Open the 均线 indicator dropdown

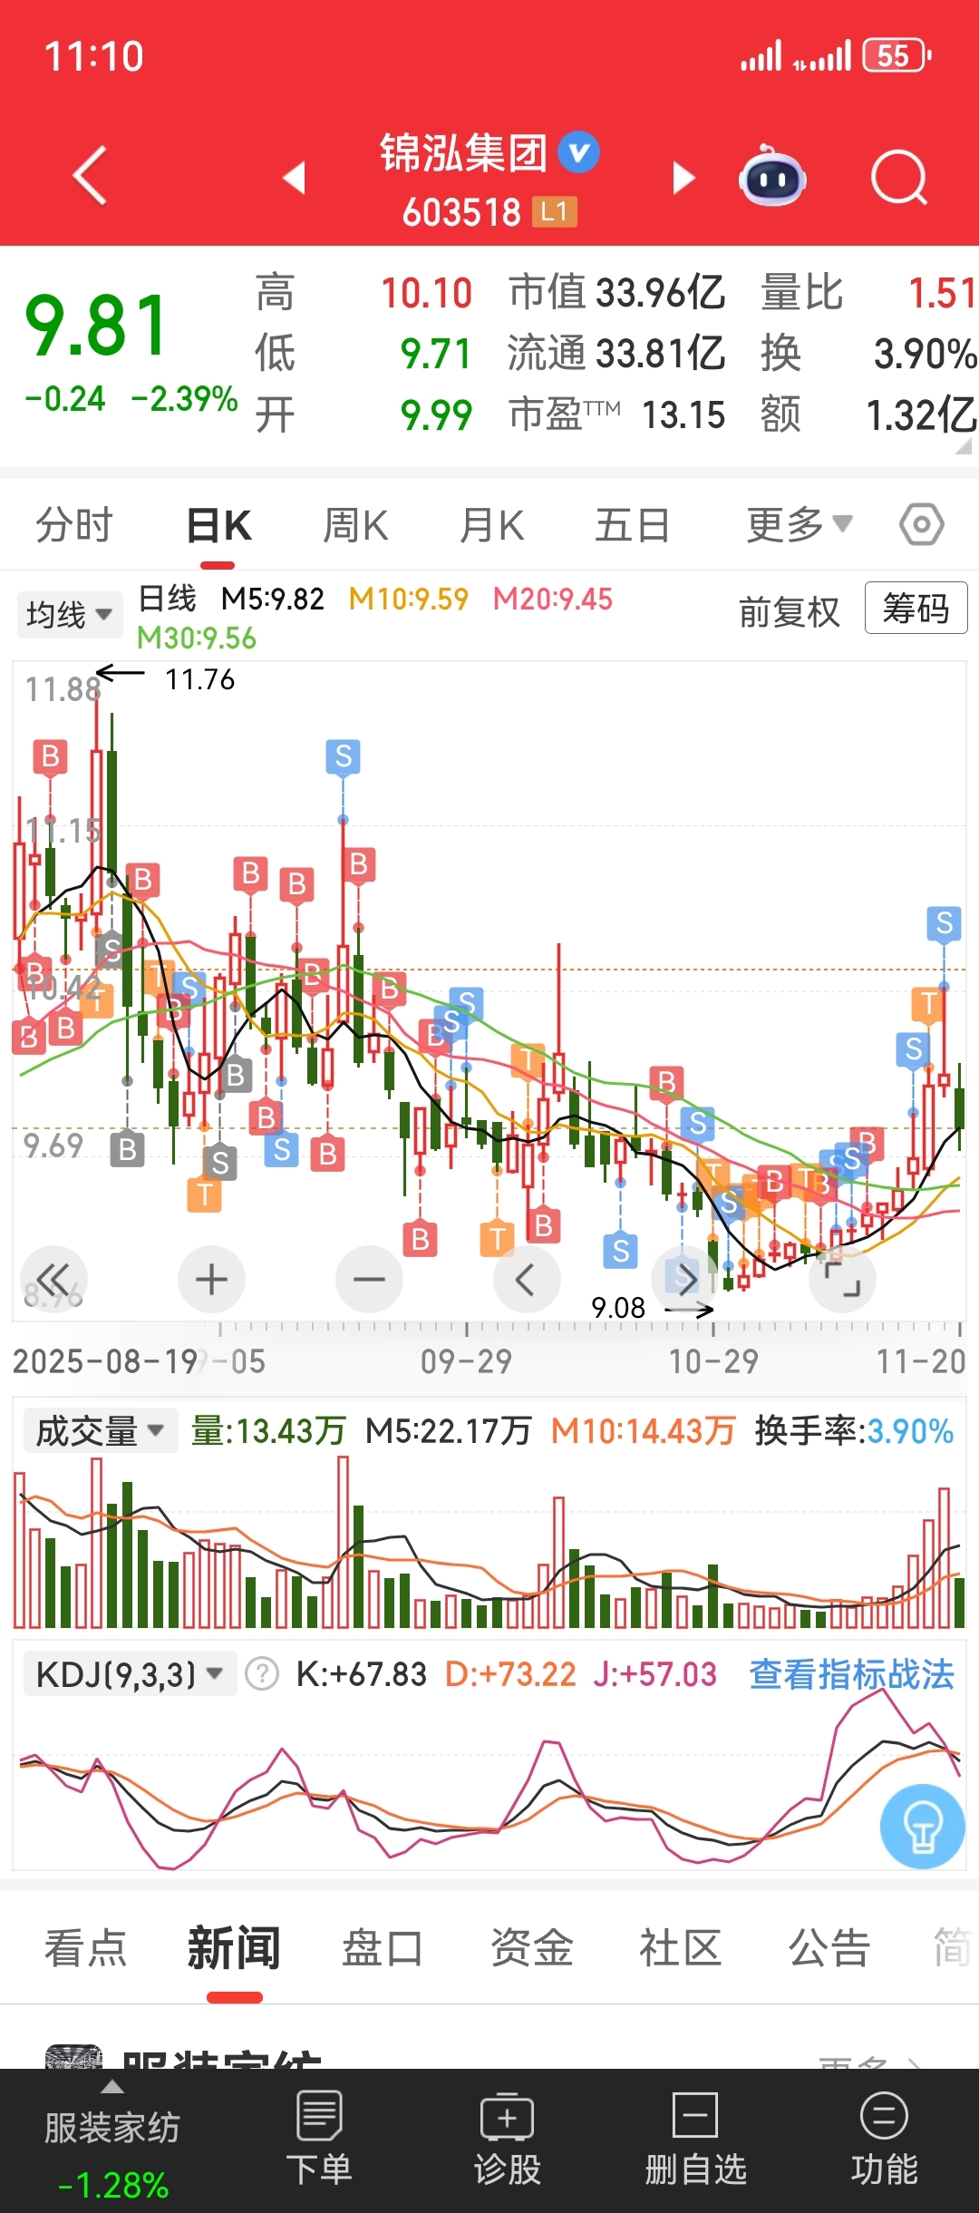(x=69, y=614)
